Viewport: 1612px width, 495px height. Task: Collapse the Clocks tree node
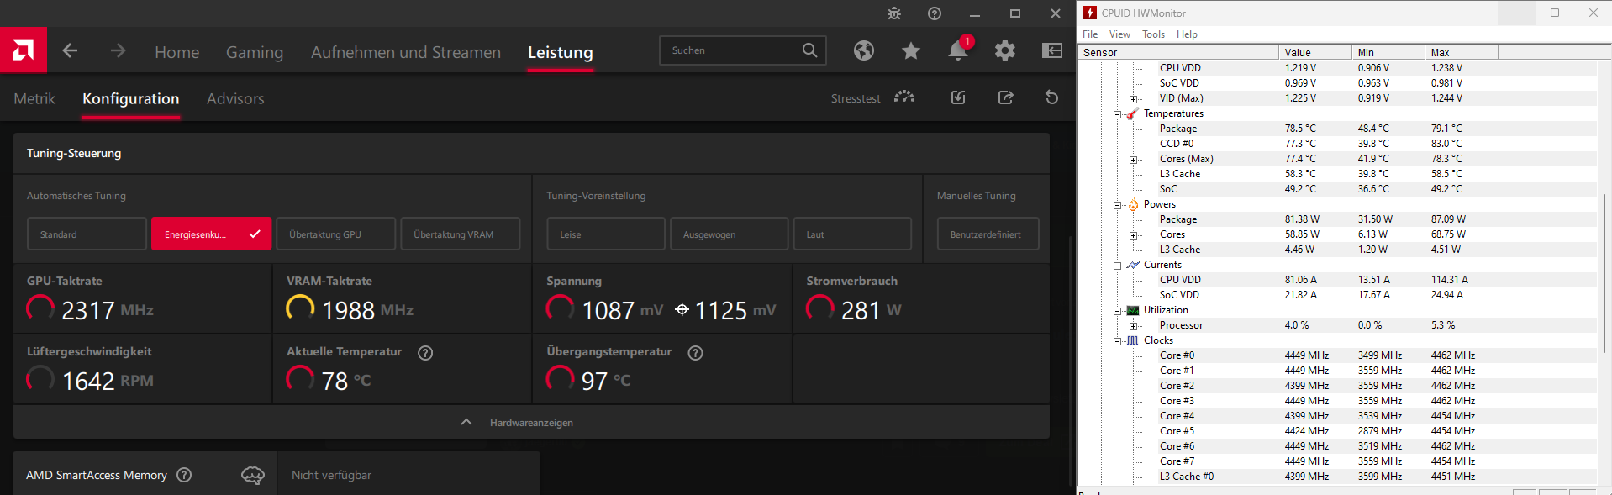[x=1117, y=341]
